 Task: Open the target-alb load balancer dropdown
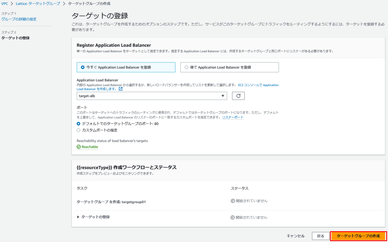(x=152, y=96)
